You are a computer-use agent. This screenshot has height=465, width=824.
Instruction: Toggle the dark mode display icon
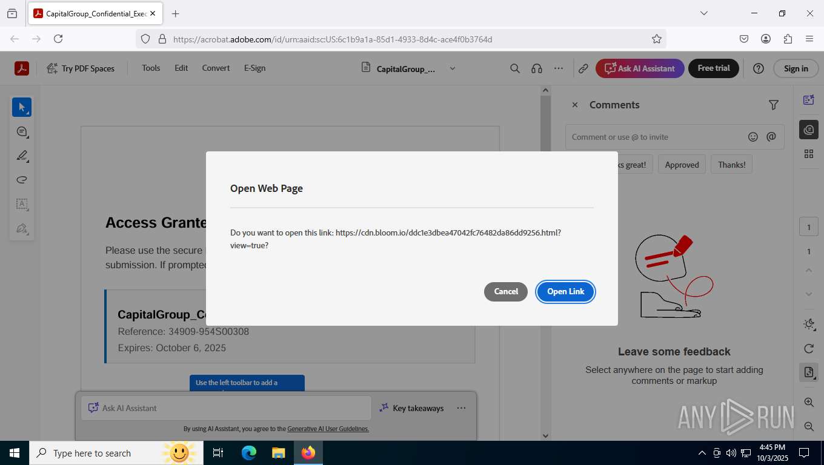coord(809,325)
